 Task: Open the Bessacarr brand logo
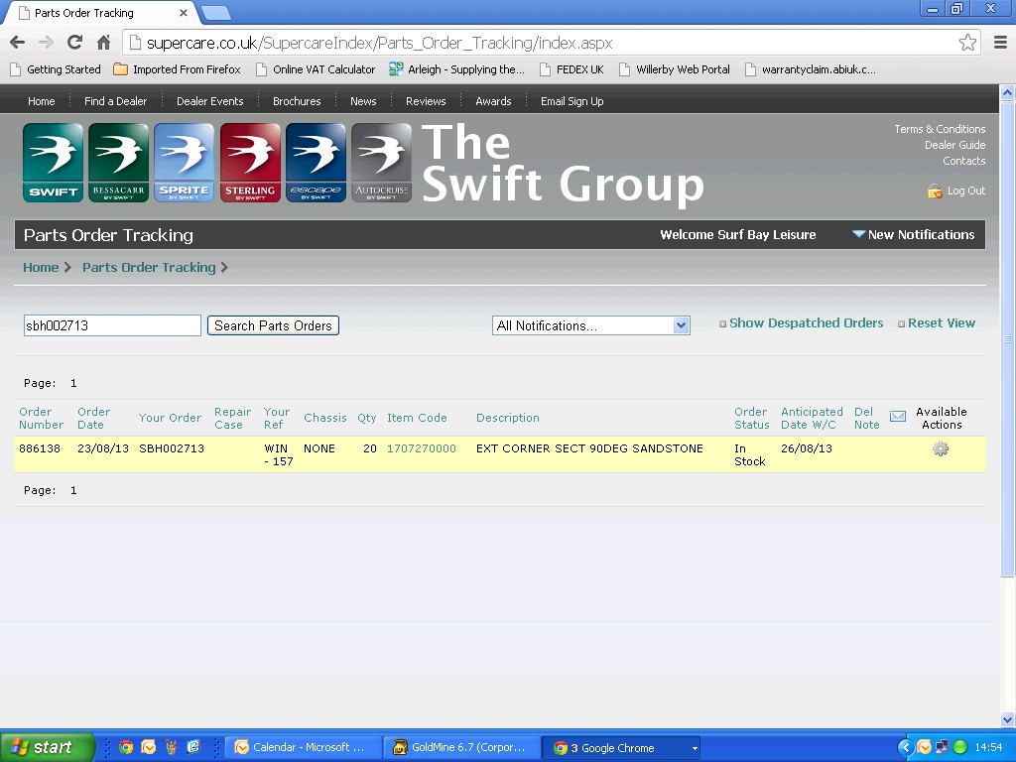tap(119, 163)
